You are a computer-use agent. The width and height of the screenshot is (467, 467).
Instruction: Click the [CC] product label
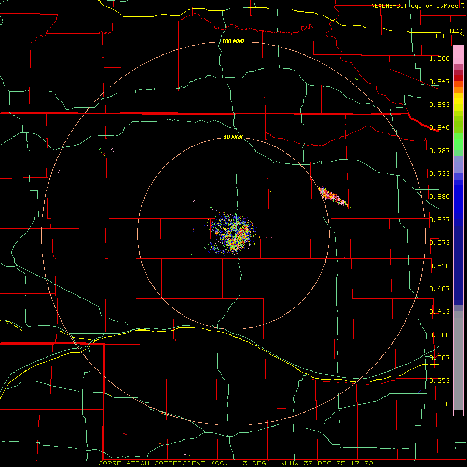pyautogui.click(x=443, y=36)
